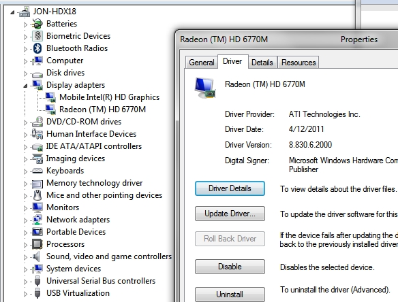The image size is (398, 302).
Task: Click the Keyboards icon
Action: pos(37,171)
